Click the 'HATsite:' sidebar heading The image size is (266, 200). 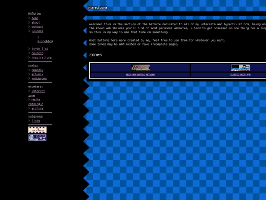(35, 14)
